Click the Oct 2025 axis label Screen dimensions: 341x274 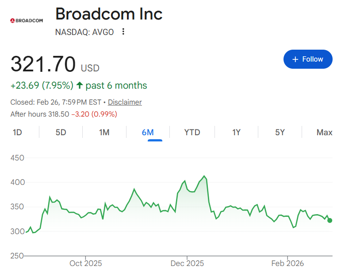tap(86, 263)
